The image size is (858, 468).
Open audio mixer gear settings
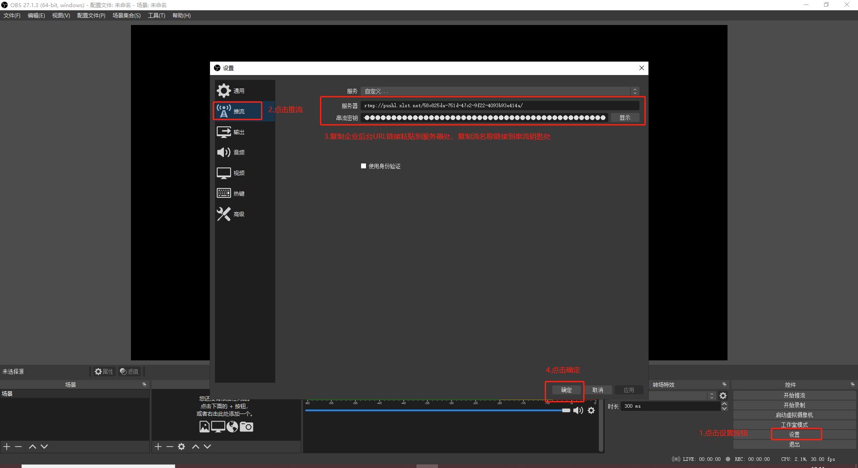[591, 410]
